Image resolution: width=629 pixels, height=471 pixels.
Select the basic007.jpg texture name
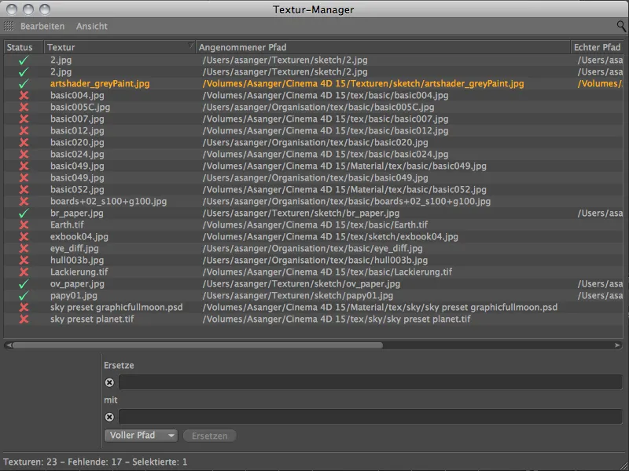pos(77,119)
